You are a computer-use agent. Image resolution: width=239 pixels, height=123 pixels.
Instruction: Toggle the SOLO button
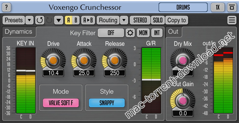(x=158, y=20)
